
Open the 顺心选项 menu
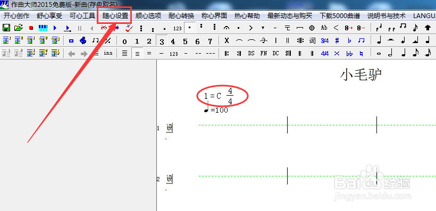point(148,15)
